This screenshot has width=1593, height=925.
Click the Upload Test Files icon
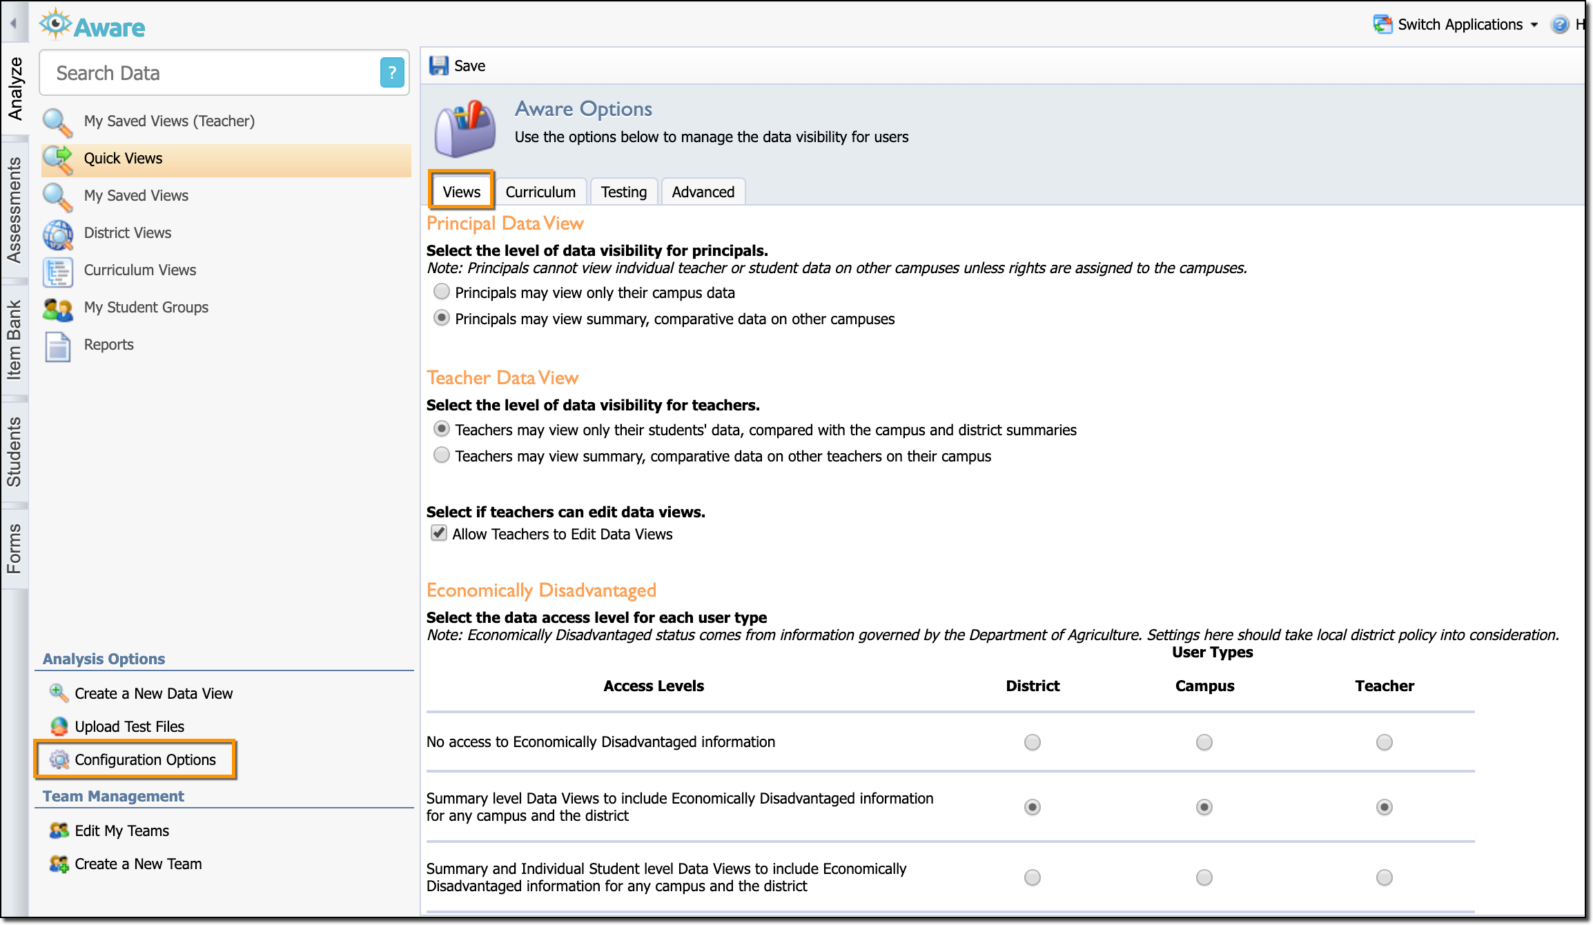coord(59,726)
